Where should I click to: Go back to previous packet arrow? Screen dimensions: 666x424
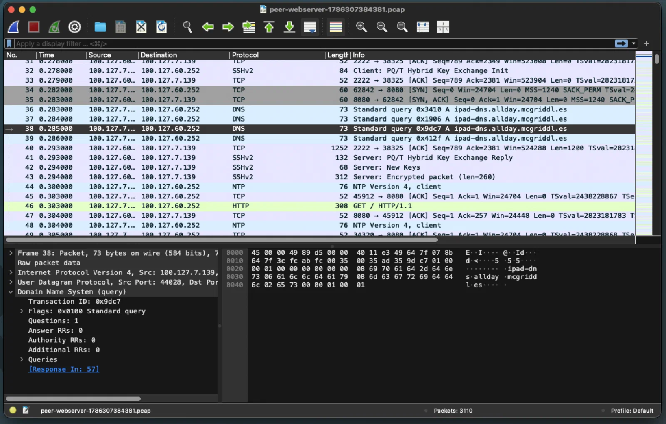point(208,27)
